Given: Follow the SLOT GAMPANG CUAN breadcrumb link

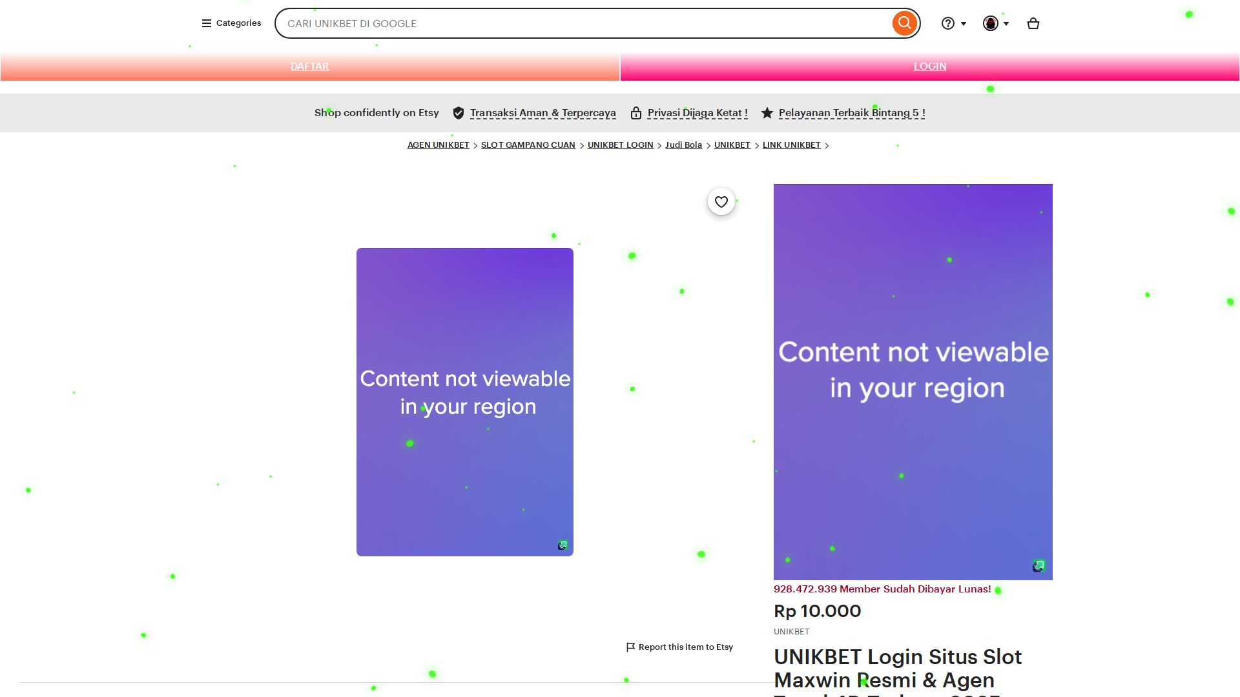Looking at the screenshot, I should (528, 145).
